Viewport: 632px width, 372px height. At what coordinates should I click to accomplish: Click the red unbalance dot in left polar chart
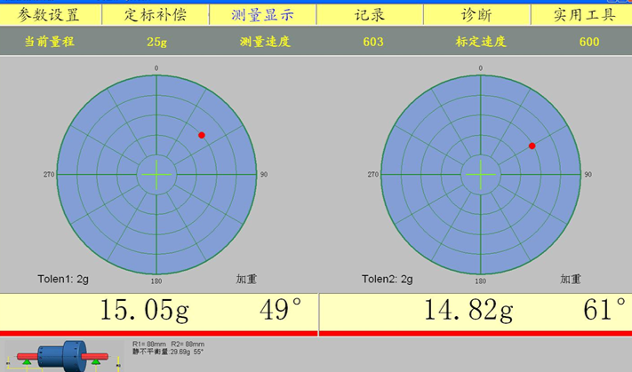[x=202, y=135]
